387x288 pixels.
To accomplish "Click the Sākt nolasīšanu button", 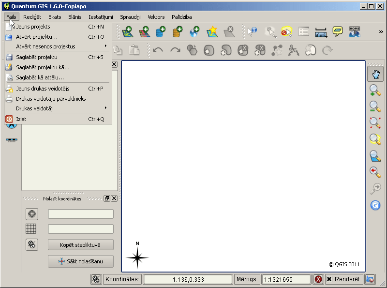I will pyautogui.click(x=81, y=261).
